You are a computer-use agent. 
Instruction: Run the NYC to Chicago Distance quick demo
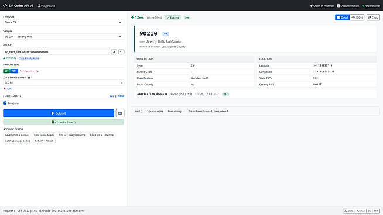[x=72, y=135]
